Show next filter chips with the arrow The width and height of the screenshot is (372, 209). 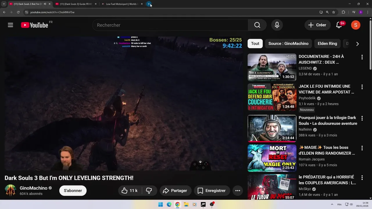pyautogui.click(x=357, y=44)
